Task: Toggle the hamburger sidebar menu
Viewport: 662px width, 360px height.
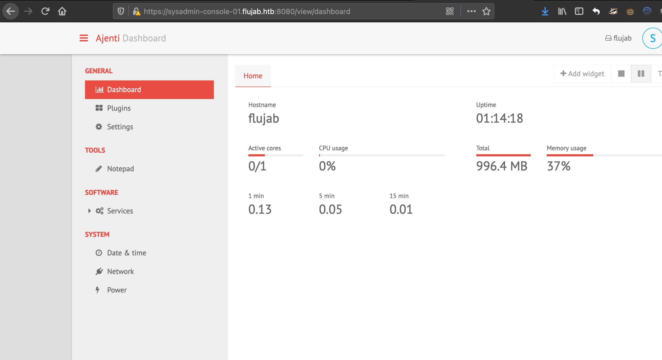Action: [84, 38]
